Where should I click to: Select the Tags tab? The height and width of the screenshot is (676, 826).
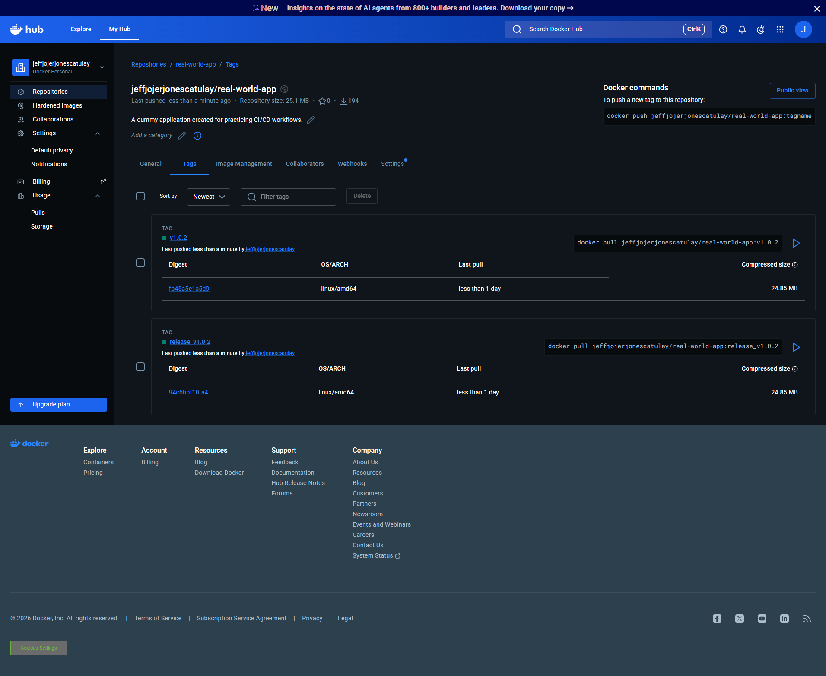tap(190, 164)
